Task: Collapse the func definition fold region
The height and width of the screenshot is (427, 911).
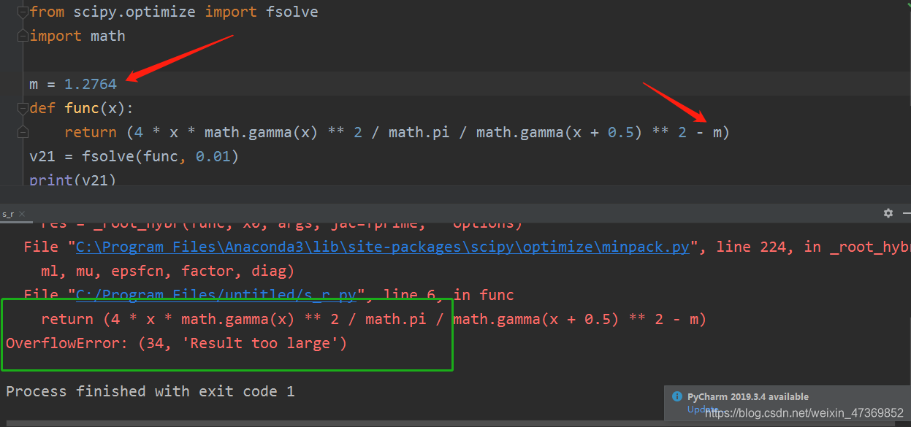Action: pyautogui.click(x=23, y=107)
